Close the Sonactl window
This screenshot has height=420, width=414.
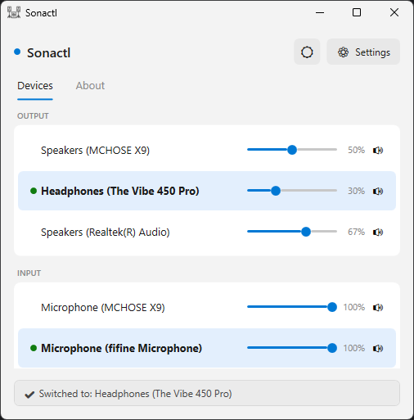[x=394, y=12]
